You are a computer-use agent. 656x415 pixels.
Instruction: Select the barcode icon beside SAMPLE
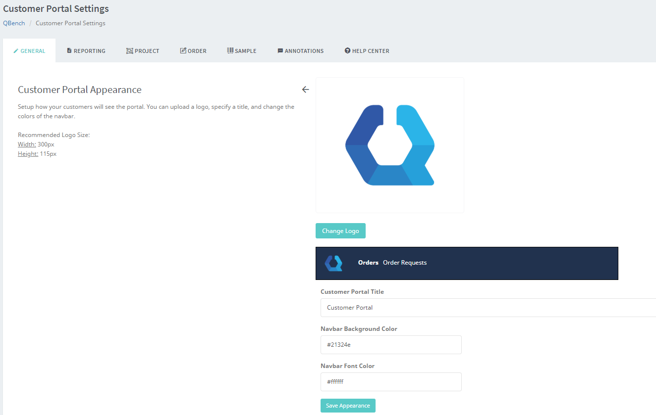(x=230, y=50)
